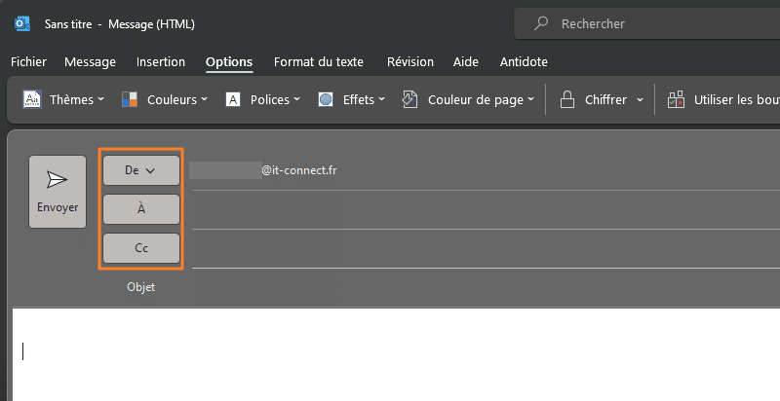The image size is (780, 401).
Task: Click the Sans titre window title
Action: 68,23
